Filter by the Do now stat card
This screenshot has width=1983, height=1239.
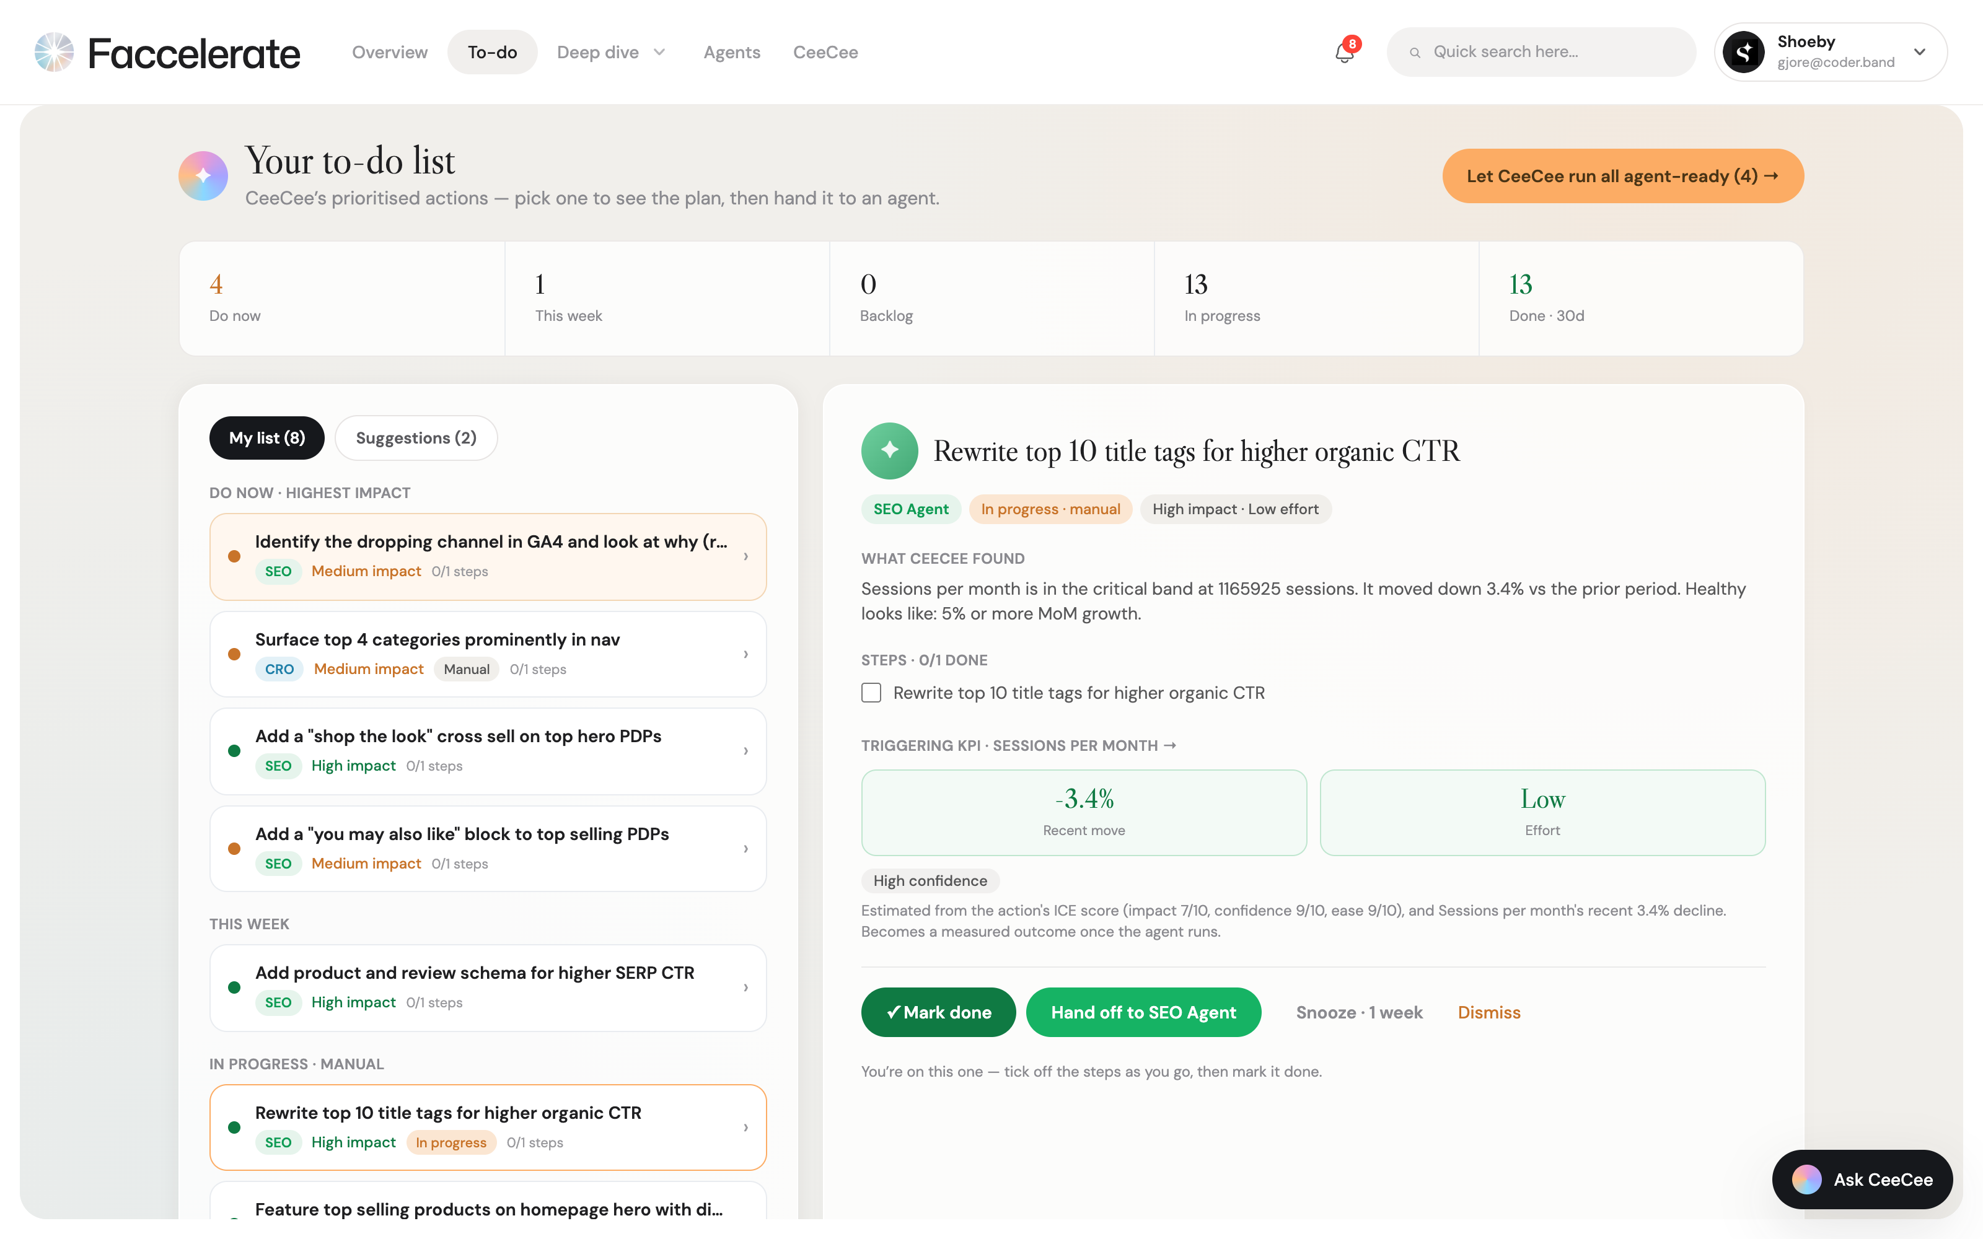341,298
